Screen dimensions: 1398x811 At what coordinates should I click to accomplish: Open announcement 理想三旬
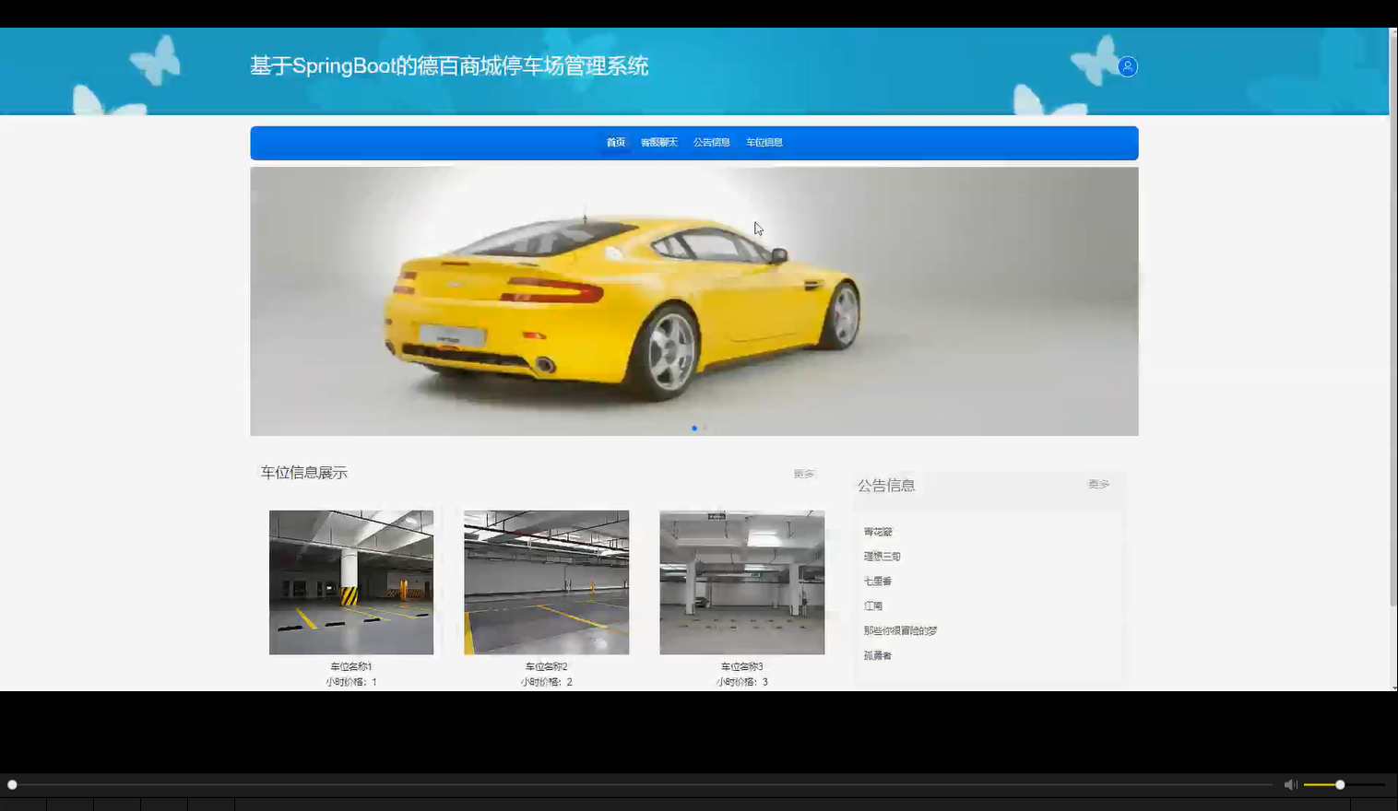point(882,556)
